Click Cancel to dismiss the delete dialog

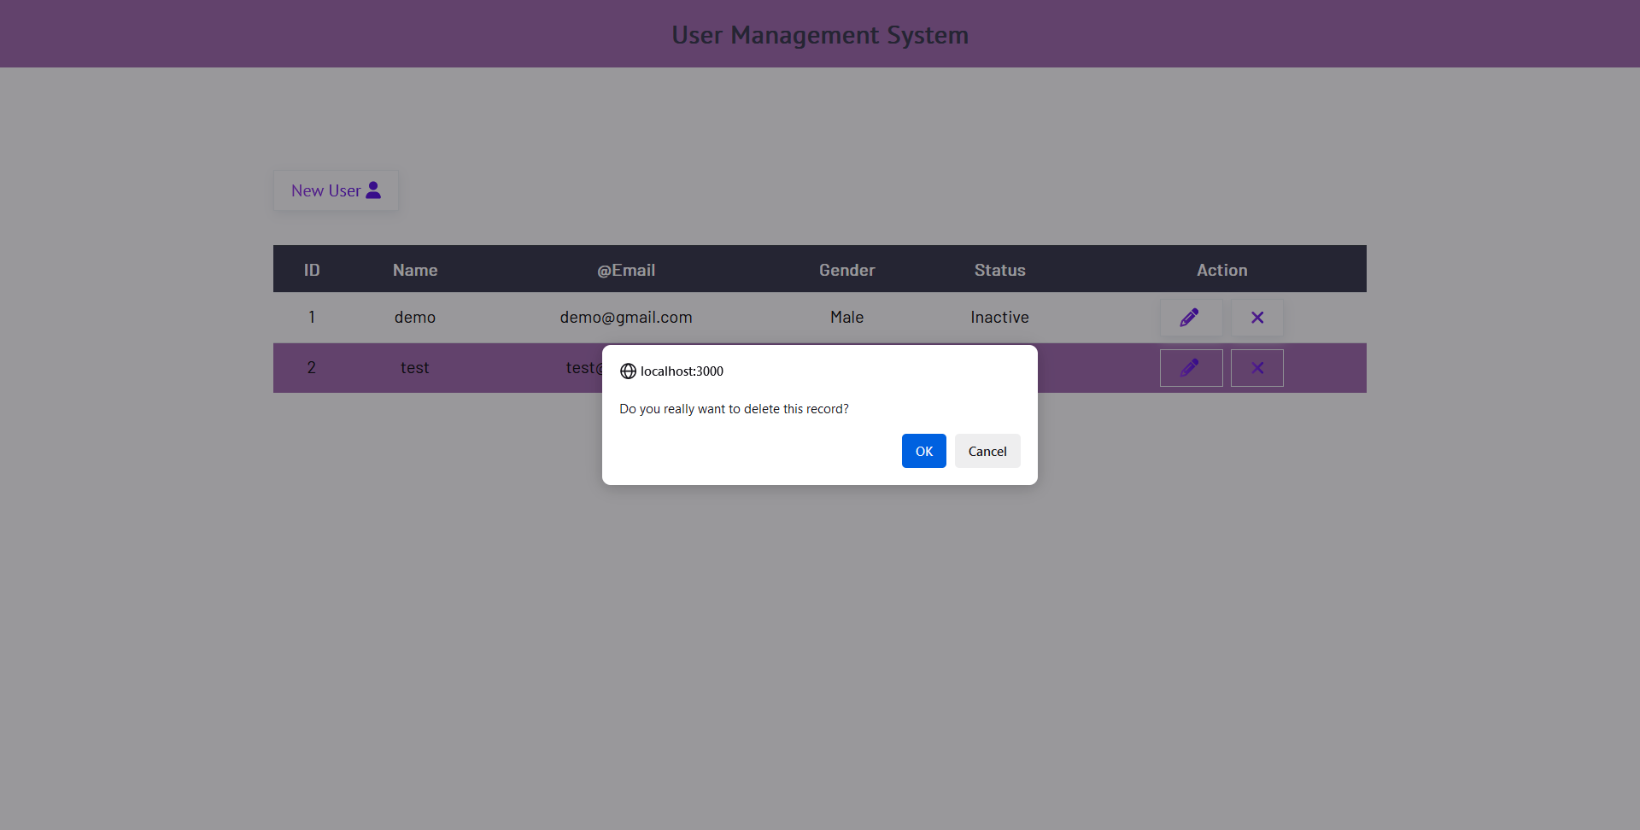[x=987, y=451]
